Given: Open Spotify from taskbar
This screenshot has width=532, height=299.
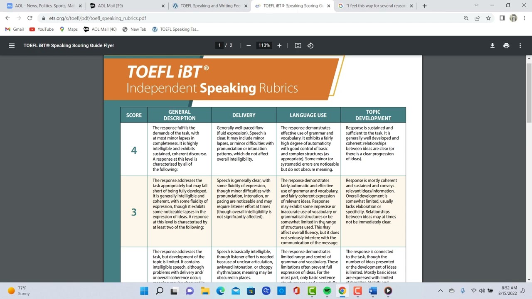Looking at the screenshot, I should click(327, 291).
